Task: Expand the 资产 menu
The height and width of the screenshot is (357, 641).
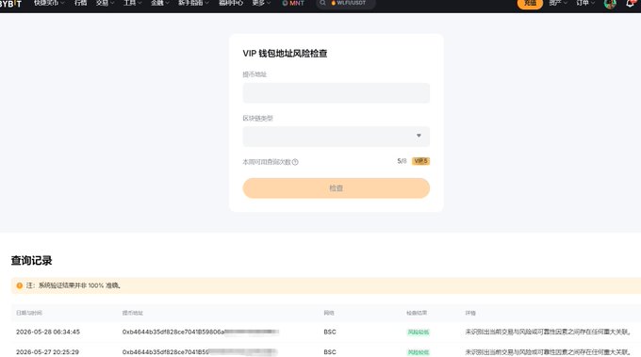Action: [x=558, y=3]
